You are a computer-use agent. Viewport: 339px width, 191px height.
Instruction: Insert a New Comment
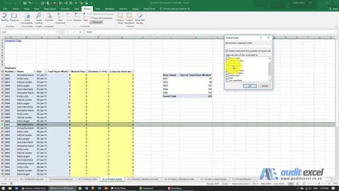[x=60, y=19]
